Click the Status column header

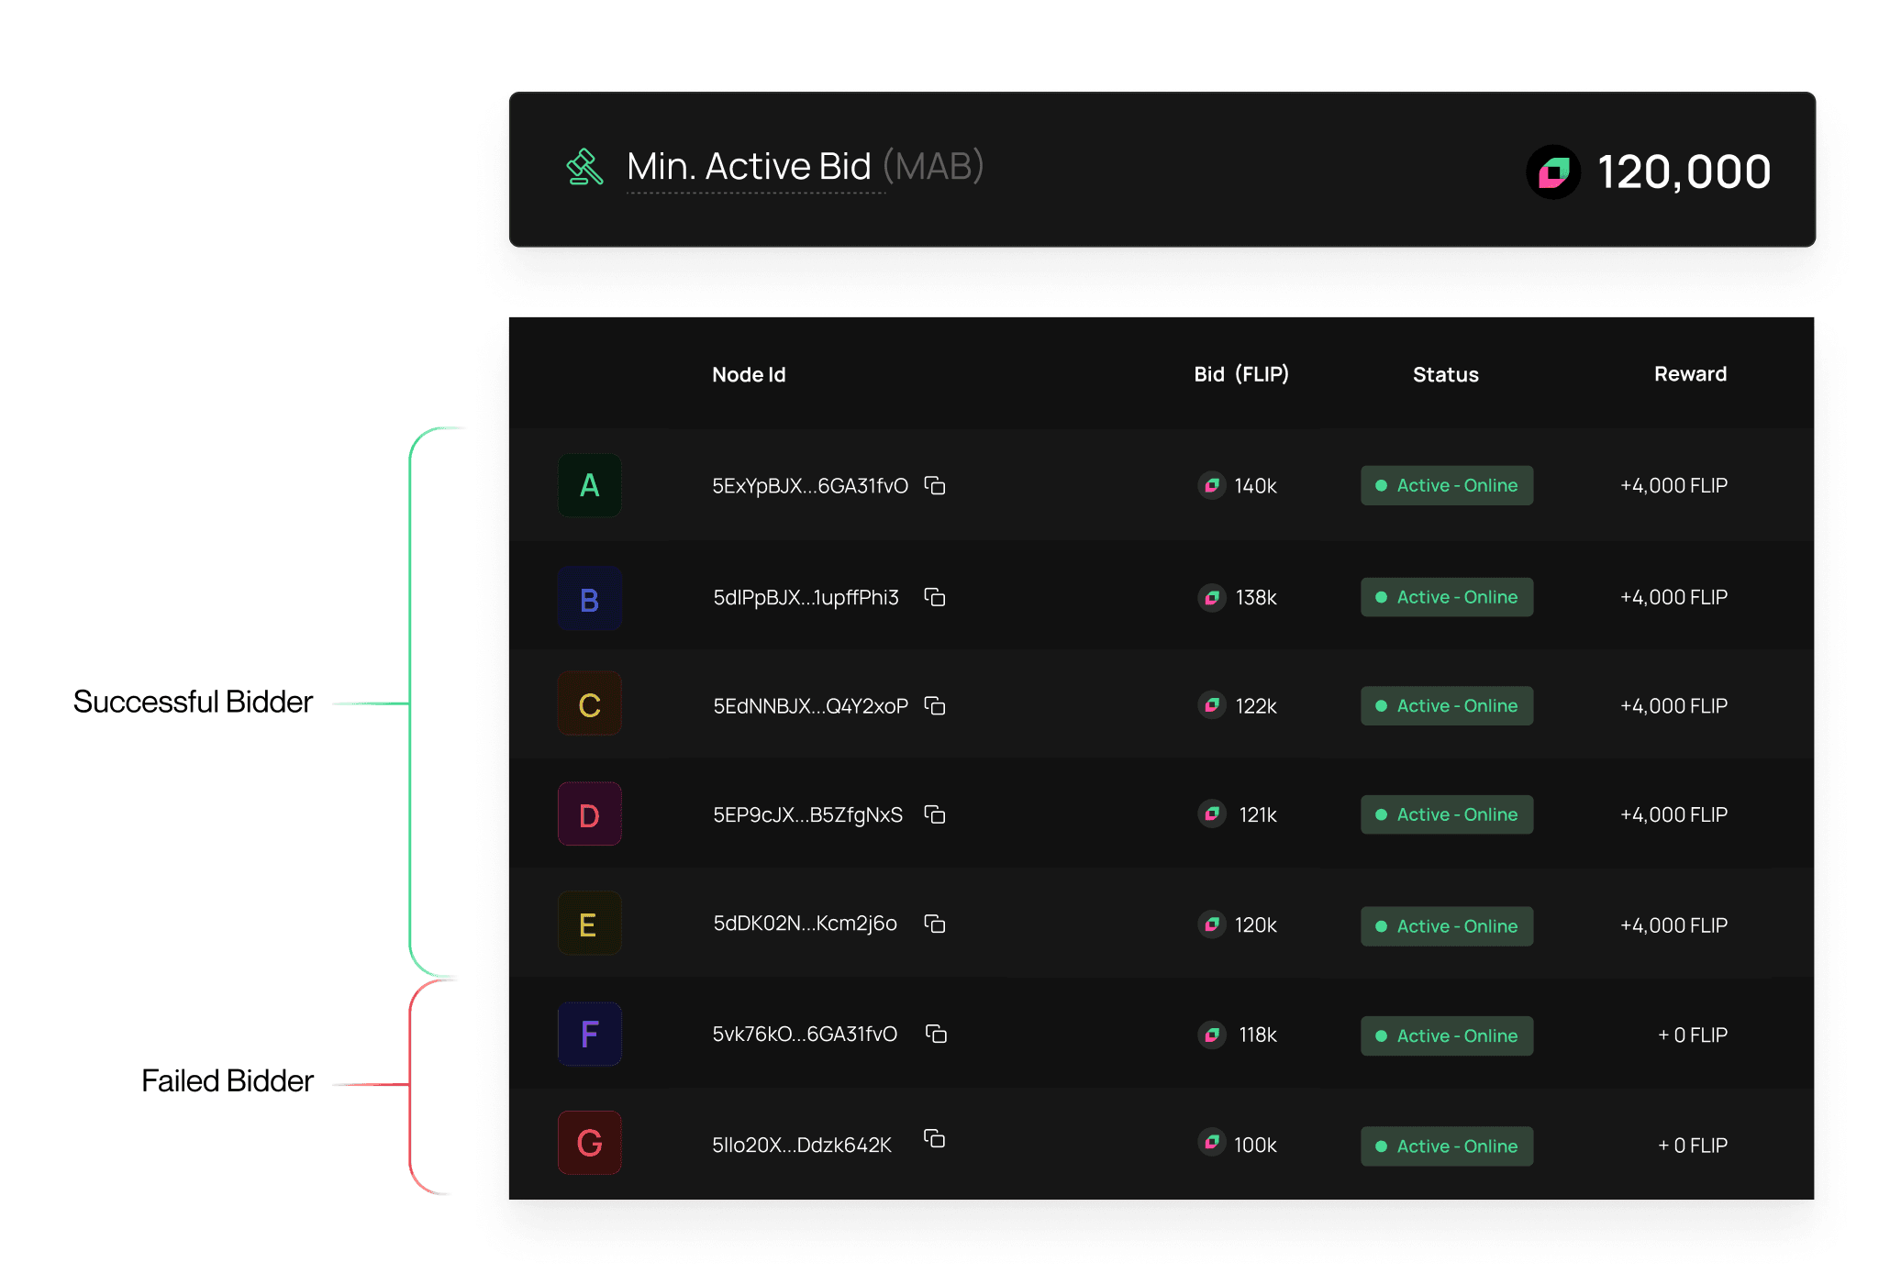click(1445, 374)
